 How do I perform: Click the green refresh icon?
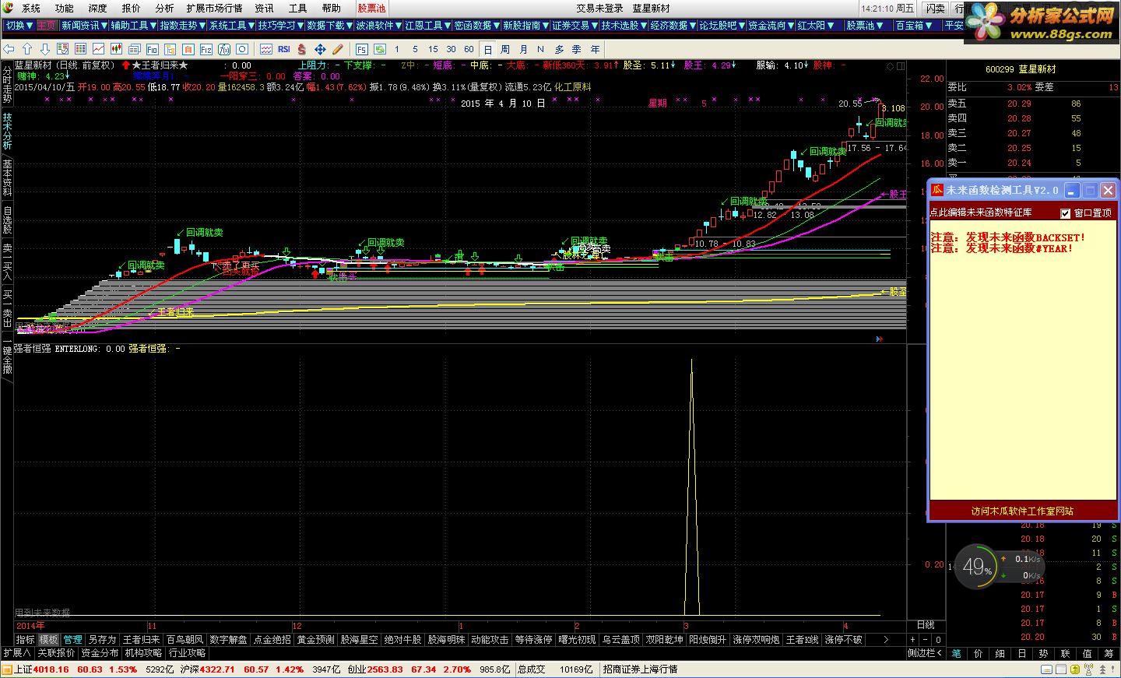[379, 49]
